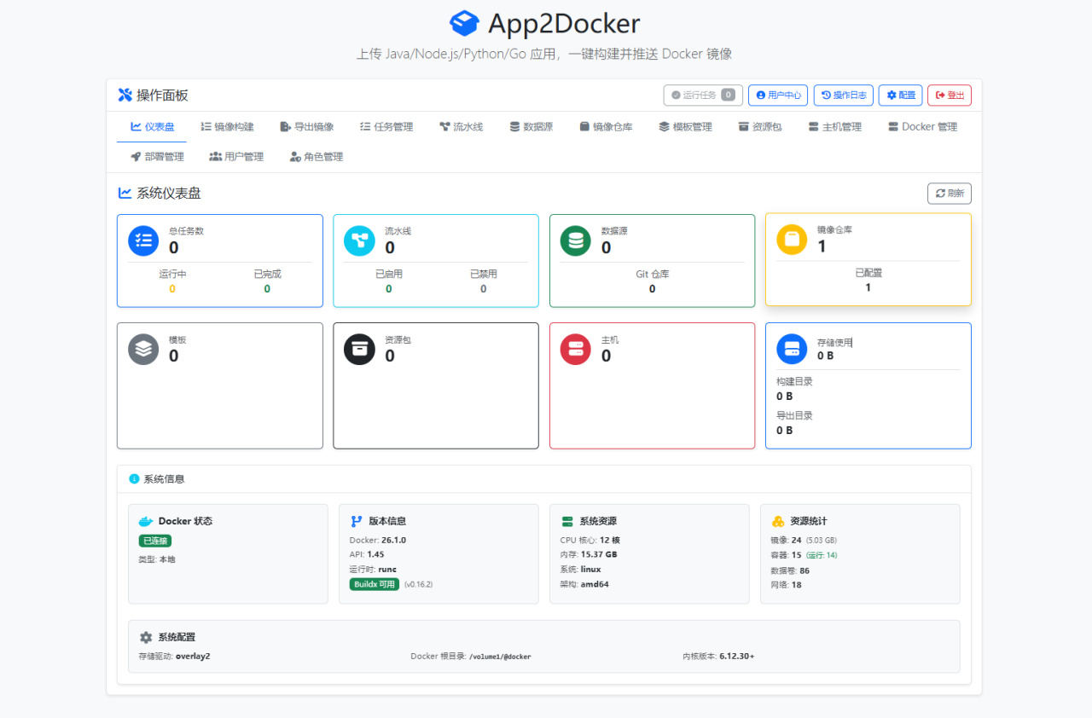Click the 已禁用 label in 流水线 card
The width and height of the screenshot is (1092, 718).
tap(483, 274)
